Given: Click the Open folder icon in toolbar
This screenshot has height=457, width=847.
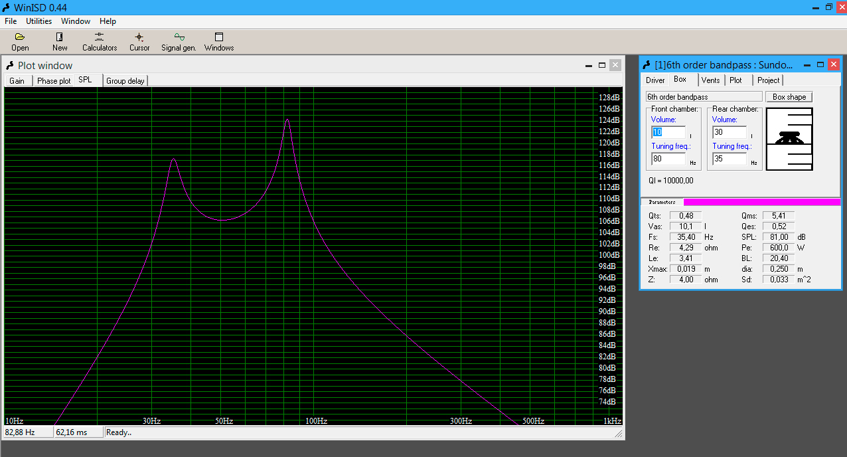Looking at the screenshot, I should [20, 37].
